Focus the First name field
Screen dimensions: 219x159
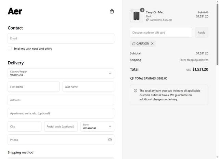pyautogui.click(x=34, y=87)
